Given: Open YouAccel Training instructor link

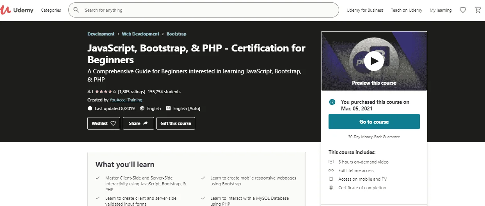Looking at the screenshot, I should pos(126,100).
